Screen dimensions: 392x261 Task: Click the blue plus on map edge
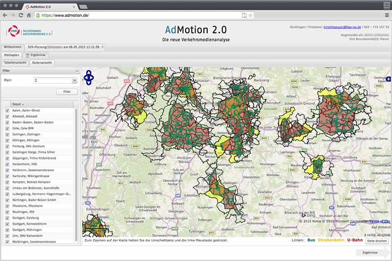(389, 79)
